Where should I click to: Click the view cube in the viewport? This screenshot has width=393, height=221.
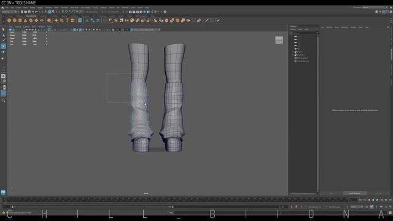279,40
